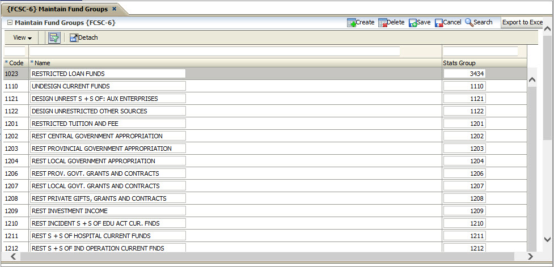Click the Stats Group column header
Image resolution: width=554 pixels, height=267 pixels.
tap(459, 63)
